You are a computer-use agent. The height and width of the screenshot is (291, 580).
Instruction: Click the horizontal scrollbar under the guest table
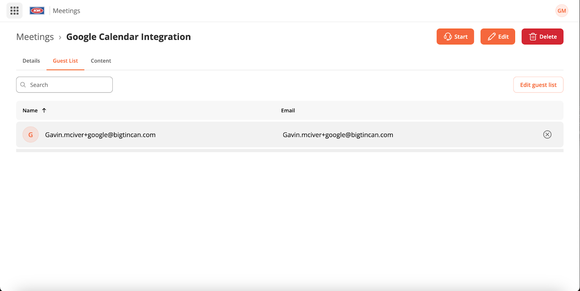pyautogui.click(x=290, y=151)
